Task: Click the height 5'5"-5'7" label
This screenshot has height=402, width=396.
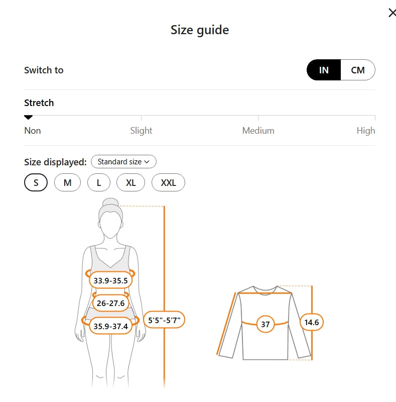Action: [164, 320]
